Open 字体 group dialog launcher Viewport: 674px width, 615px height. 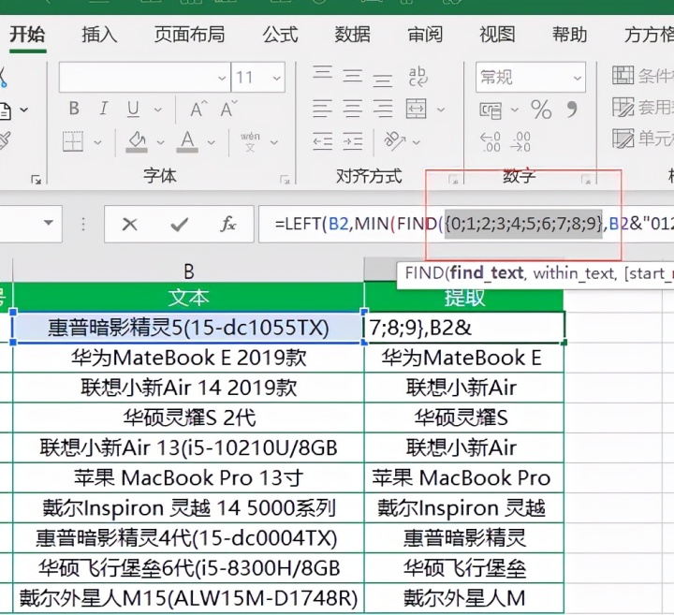[x=285, y=180]
